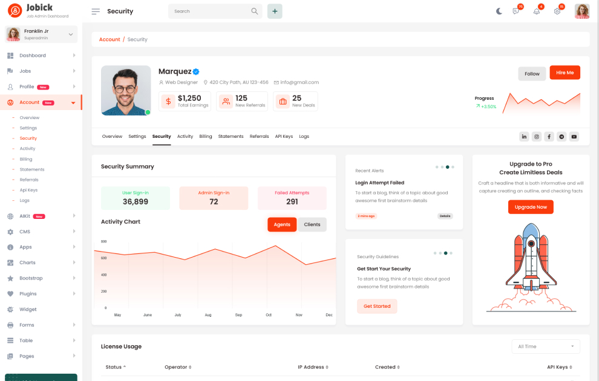Click the settings gear icon in header
The height and width of the screenshot is (381, 599).
pos(557,11)
